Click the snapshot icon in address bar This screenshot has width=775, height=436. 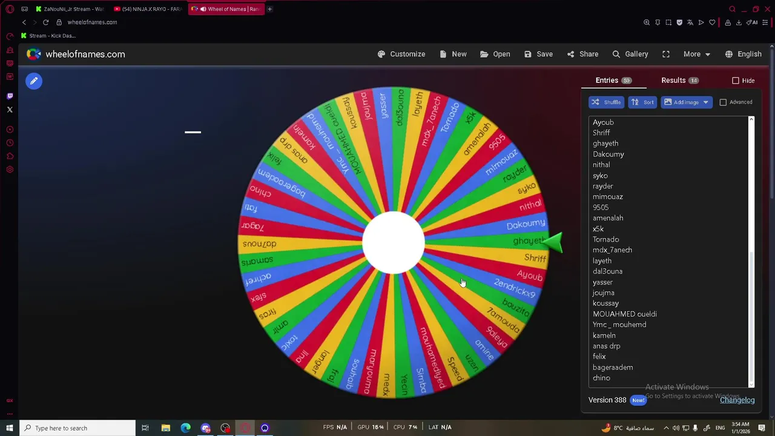coord(668,22)
